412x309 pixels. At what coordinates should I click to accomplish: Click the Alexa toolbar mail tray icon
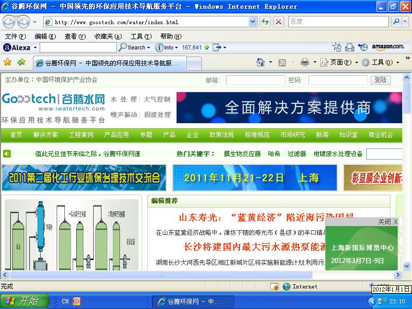350,47
